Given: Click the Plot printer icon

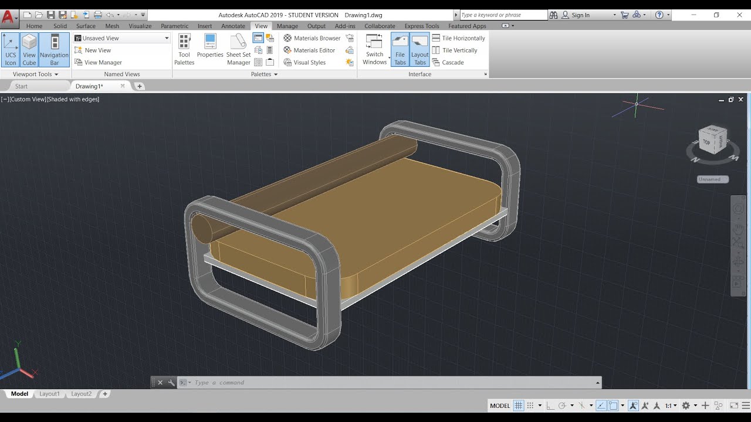Looking at the screenshot, I should tap(97, 15).
